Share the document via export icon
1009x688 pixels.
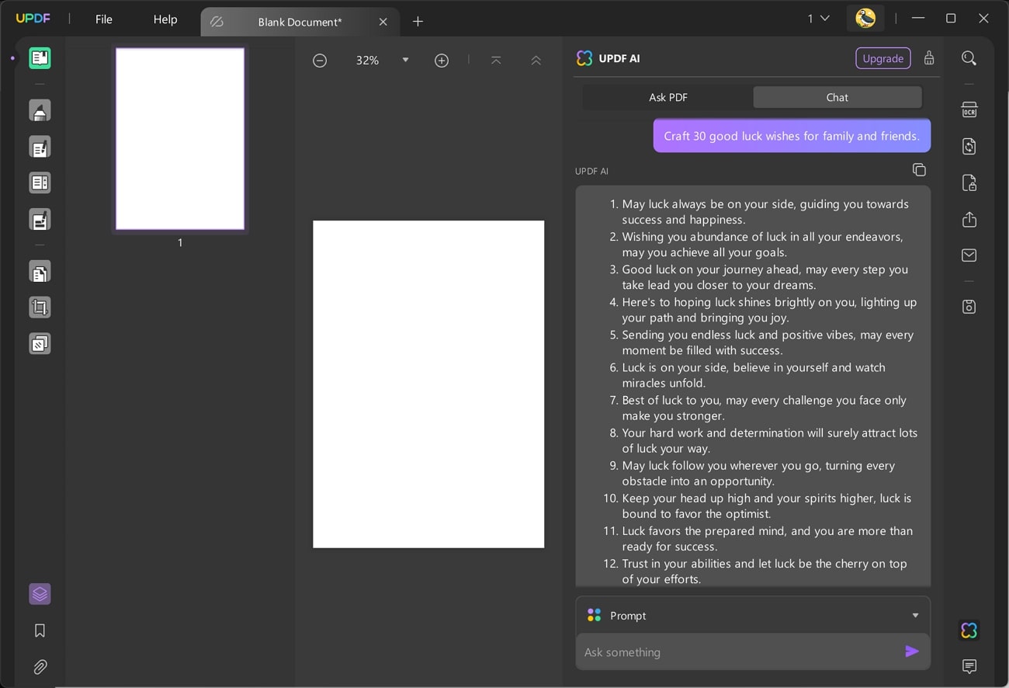tap(969, 220)
